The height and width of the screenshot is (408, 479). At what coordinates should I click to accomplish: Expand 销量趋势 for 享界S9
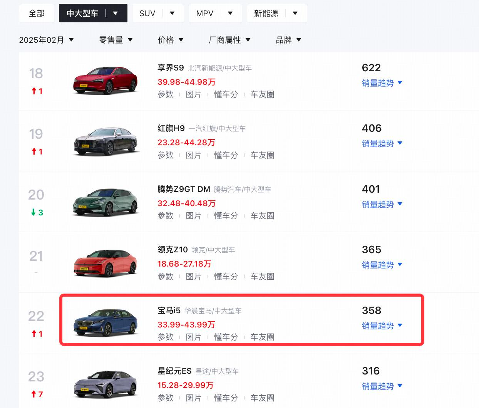coord(382,83)
